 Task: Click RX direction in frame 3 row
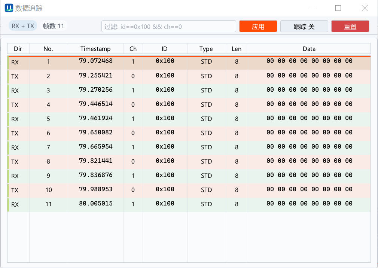[x=15, y=91]
